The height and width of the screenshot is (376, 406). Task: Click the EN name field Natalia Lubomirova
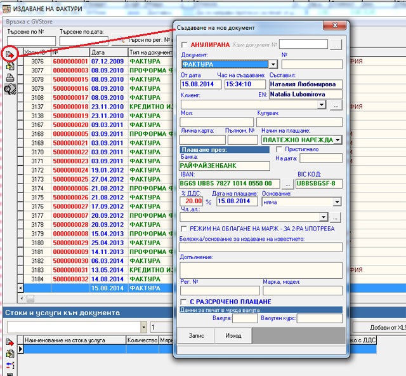tap(306, 95)
